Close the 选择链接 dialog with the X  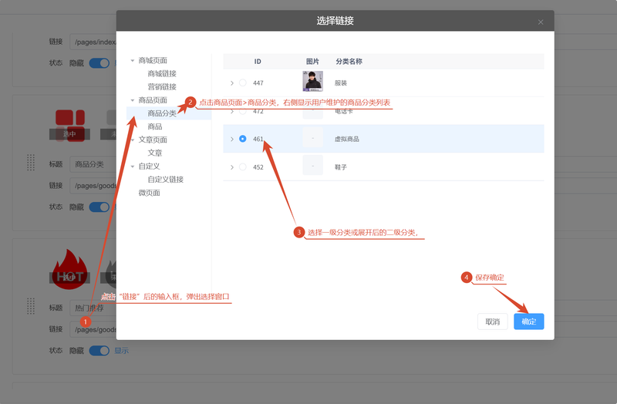(x=541, y=22)
